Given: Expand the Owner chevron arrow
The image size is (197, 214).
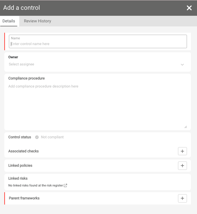Looking at the screenshot, I should tap(182, 65).
